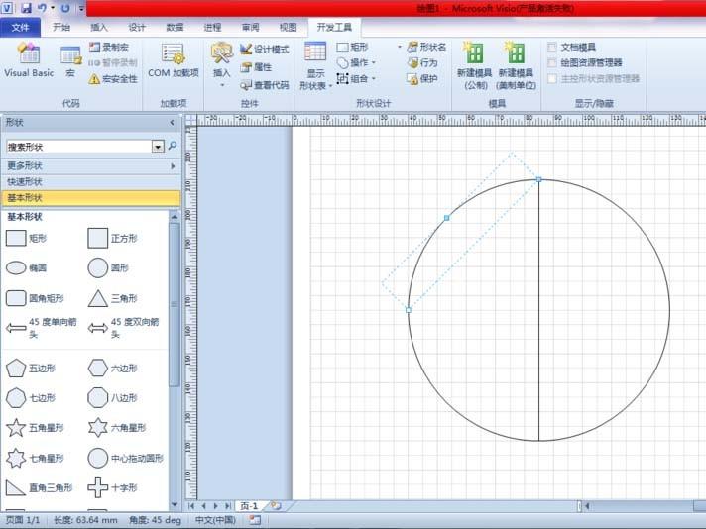Select the rectangle (矩形) drawing tool

pyautogui.click(x=353, y=47)
